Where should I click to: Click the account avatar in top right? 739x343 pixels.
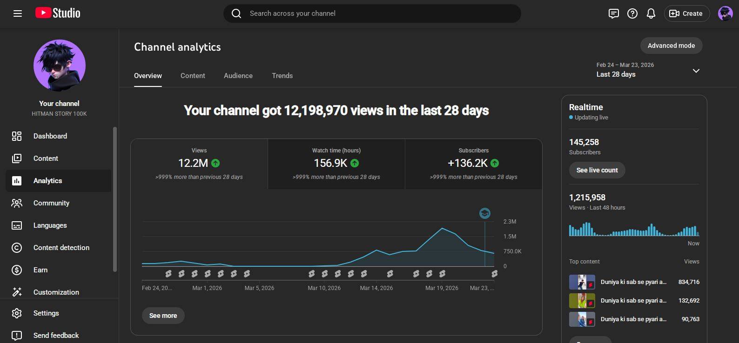(725, 13)
